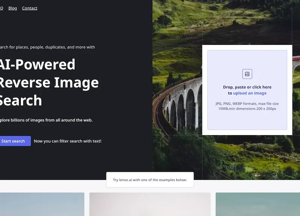The height and width of the screenshot is (216, 300).
Task: Click the "billions of images" description text
Action: click(46, 120)
